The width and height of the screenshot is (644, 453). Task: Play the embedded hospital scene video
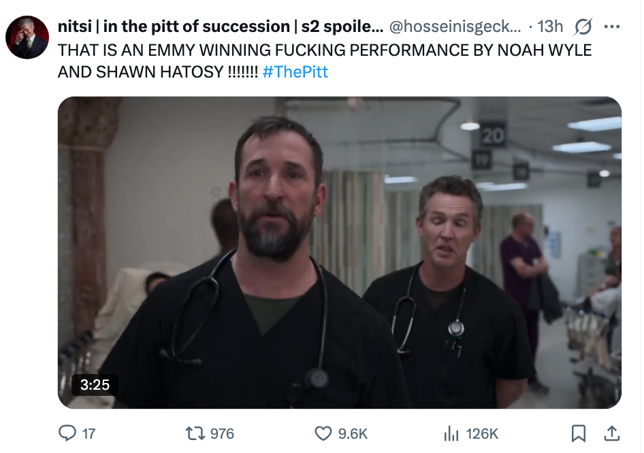[339, 252]
